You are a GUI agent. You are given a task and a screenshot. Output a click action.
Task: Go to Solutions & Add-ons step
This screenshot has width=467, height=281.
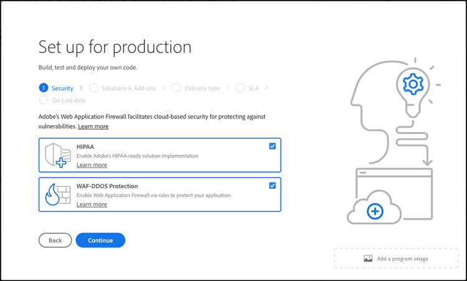[128, 88]
